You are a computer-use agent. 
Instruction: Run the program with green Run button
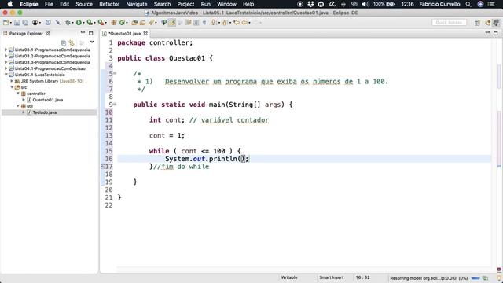point(79,23)
